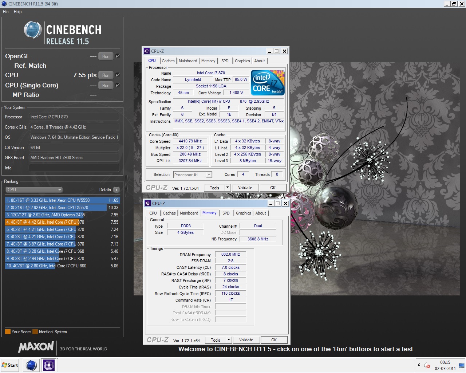Open Tools dropdown arrow in lower CPU-Z window

click(229, 340)
